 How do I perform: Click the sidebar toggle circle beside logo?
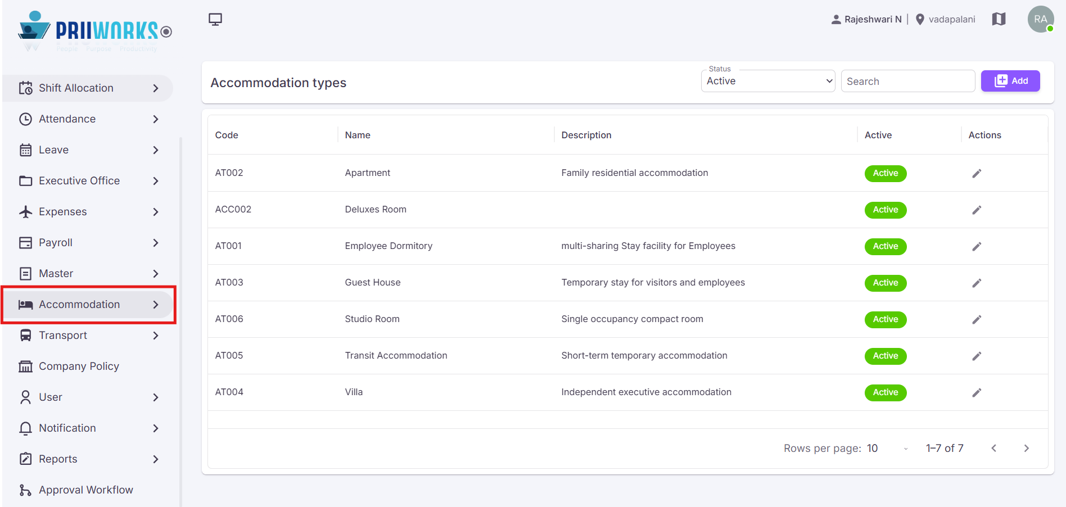click(166, 31)
